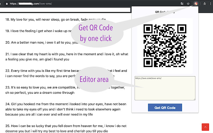Click the search box at the top of the page

click(x=65, y=10)
